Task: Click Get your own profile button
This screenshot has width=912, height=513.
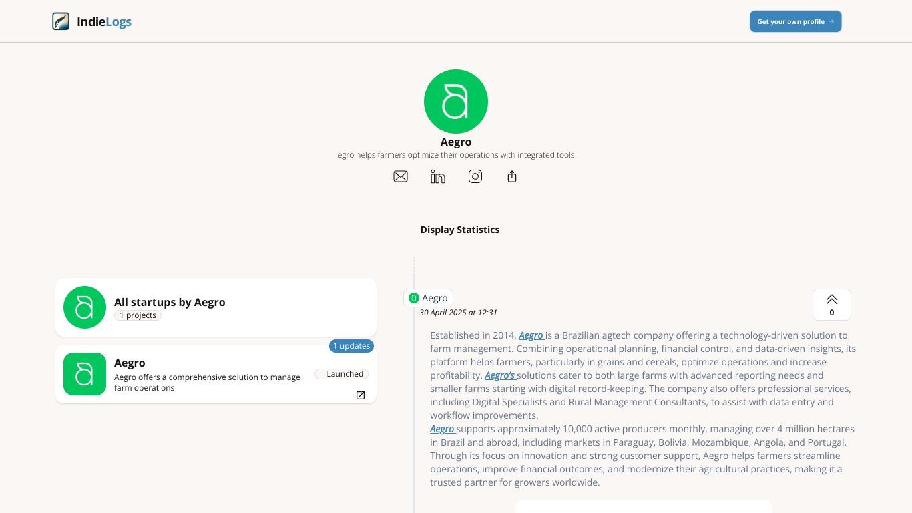Action: 795,21
